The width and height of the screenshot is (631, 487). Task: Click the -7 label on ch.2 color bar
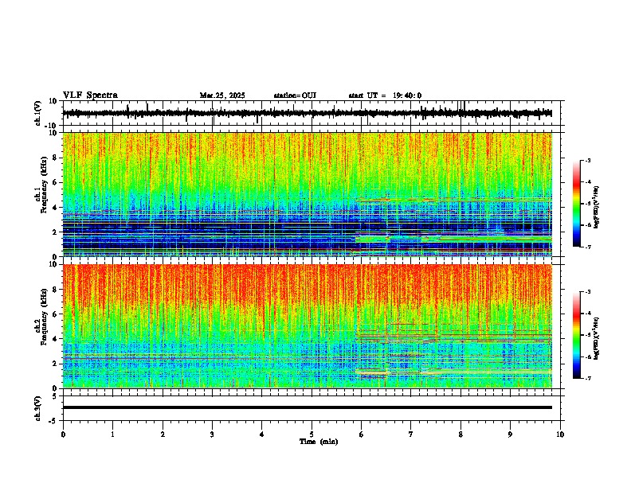pyautogui.click(x=588, y=378)
